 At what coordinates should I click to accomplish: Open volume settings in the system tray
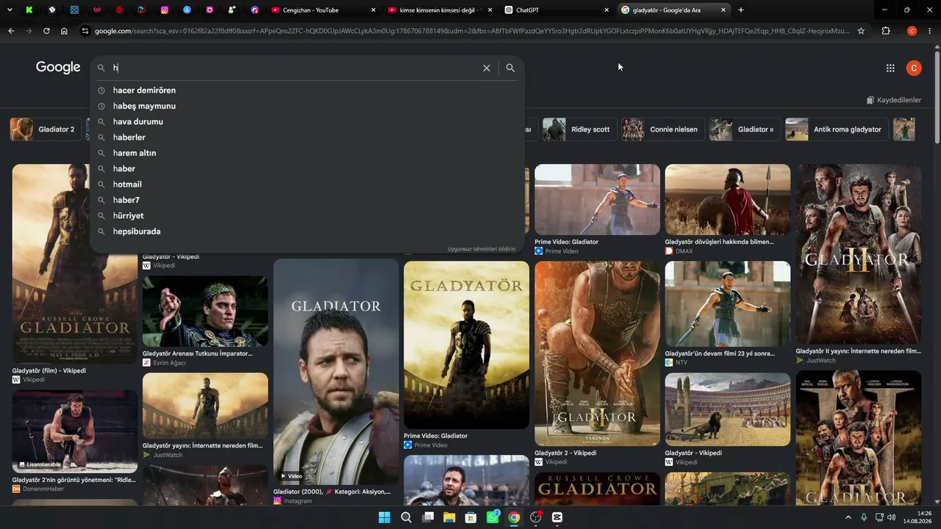tap(892, 517)
